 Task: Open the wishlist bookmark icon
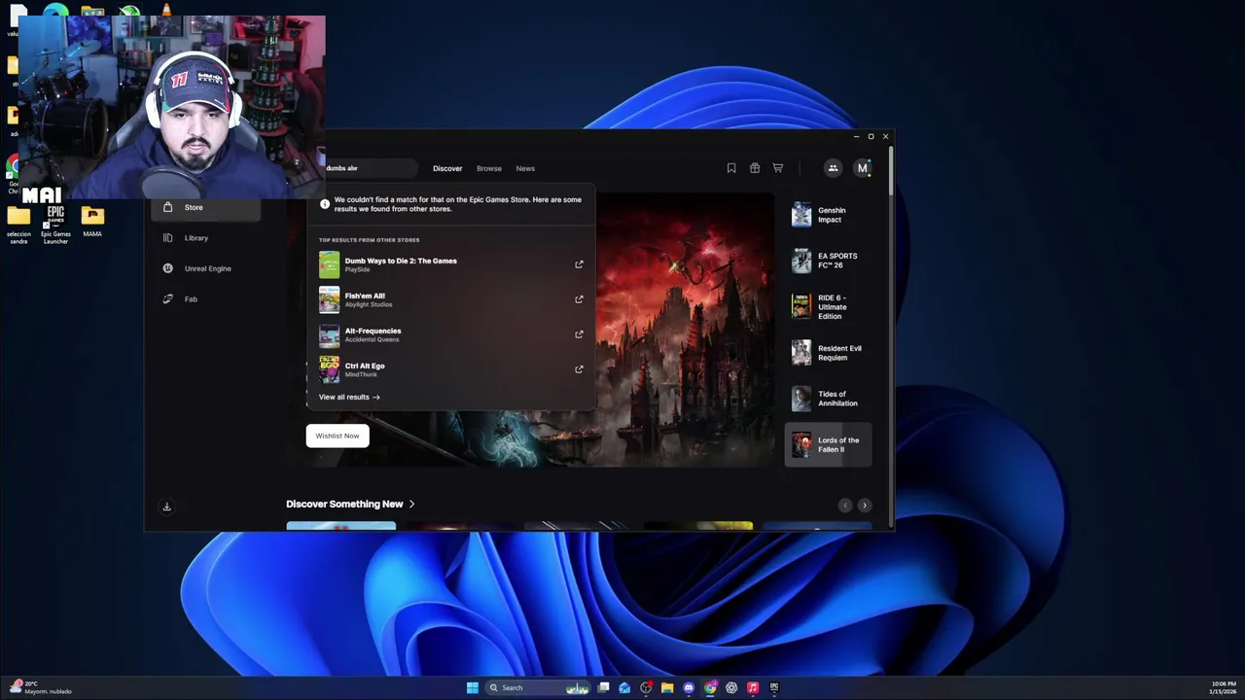pos(731,168)
